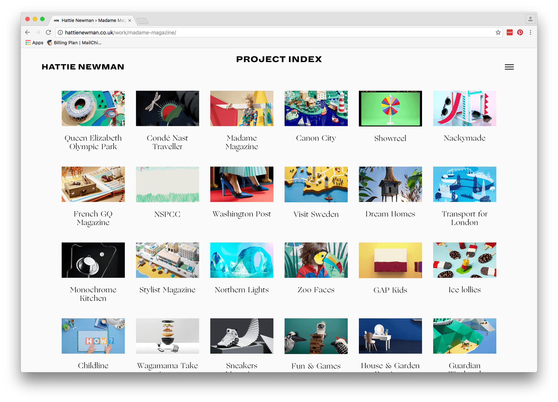This screenshot has height=402, width=558.
Task: Click the Monochrome Kitchen title link
Action: click(93, 294)
